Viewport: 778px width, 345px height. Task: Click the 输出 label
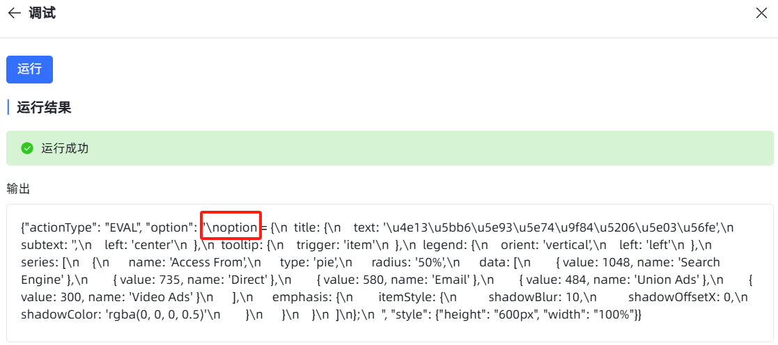[18, 189]
